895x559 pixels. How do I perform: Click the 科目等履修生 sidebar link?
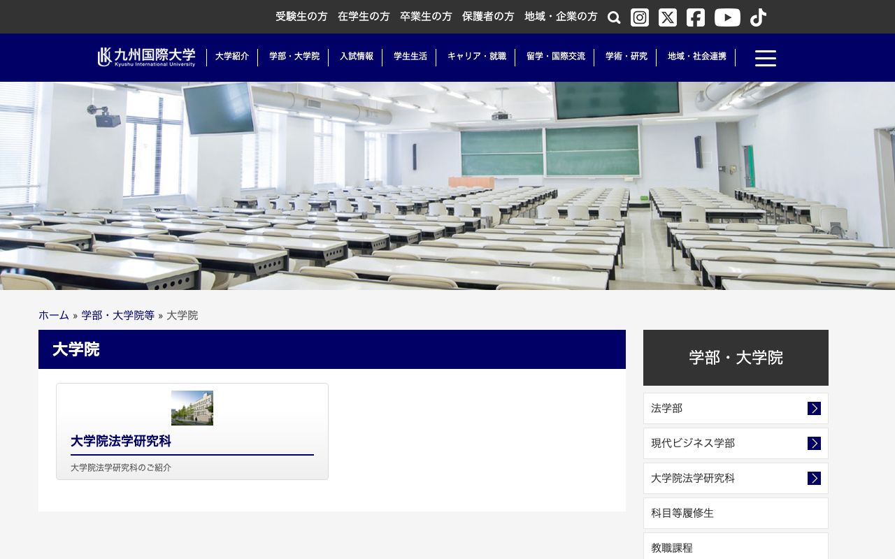coord(682,513)
